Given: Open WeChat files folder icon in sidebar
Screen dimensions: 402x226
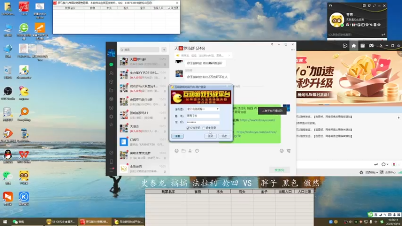Looking at the screenshot, I should tap(111, 90).
